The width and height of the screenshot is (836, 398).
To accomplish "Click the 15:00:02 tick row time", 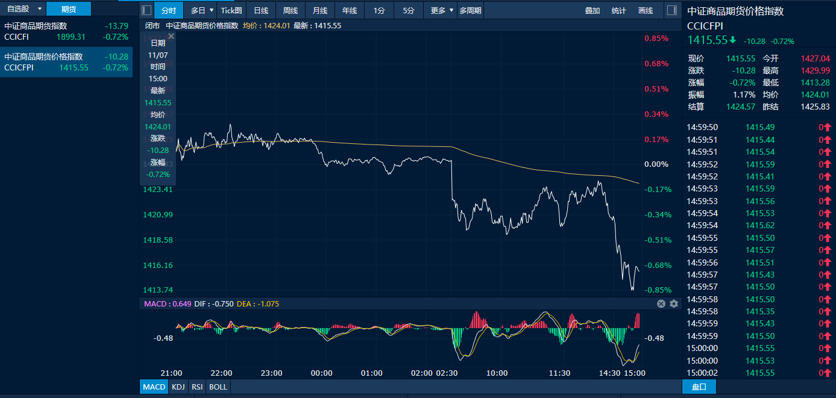I will 703,373.
